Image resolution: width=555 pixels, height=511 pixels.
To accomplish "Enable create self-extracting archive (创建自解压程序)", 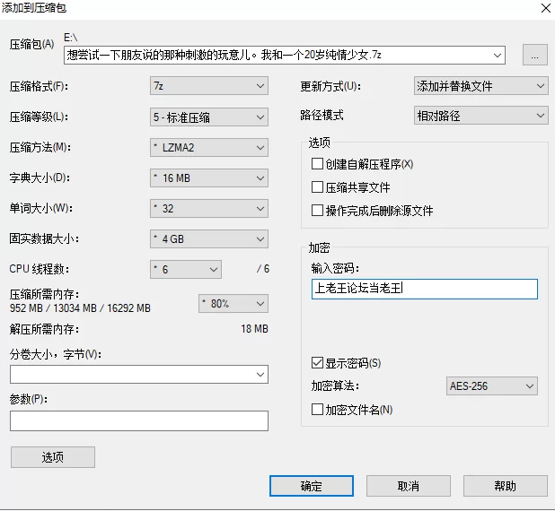I will coord(317,164).
